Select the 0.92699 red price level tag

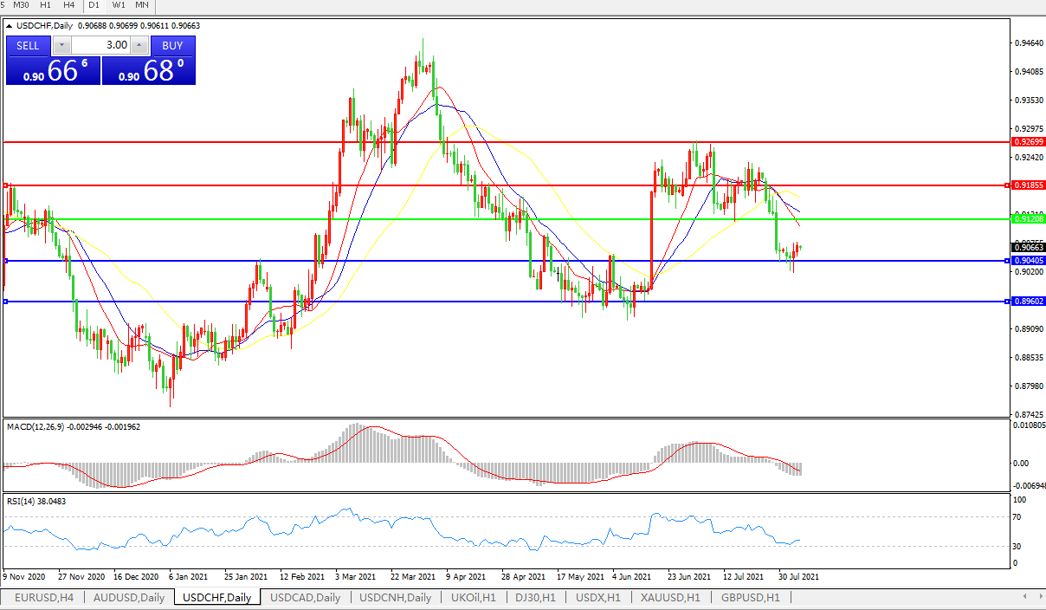tap(1029, 141)
